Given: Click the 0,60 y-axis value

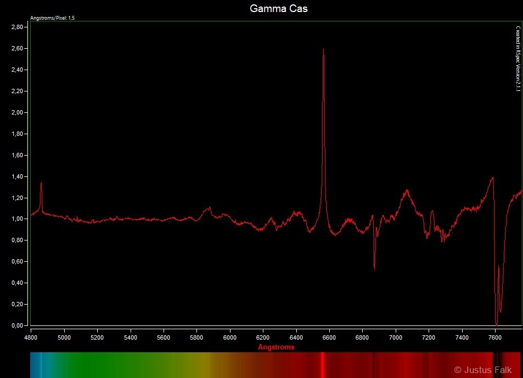Looking at the screenshot, I should [17, 261].
